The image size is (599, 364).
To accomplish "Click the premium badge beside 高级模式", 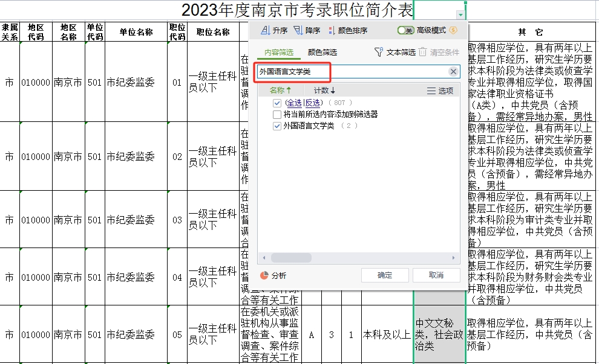I will 453,30.
